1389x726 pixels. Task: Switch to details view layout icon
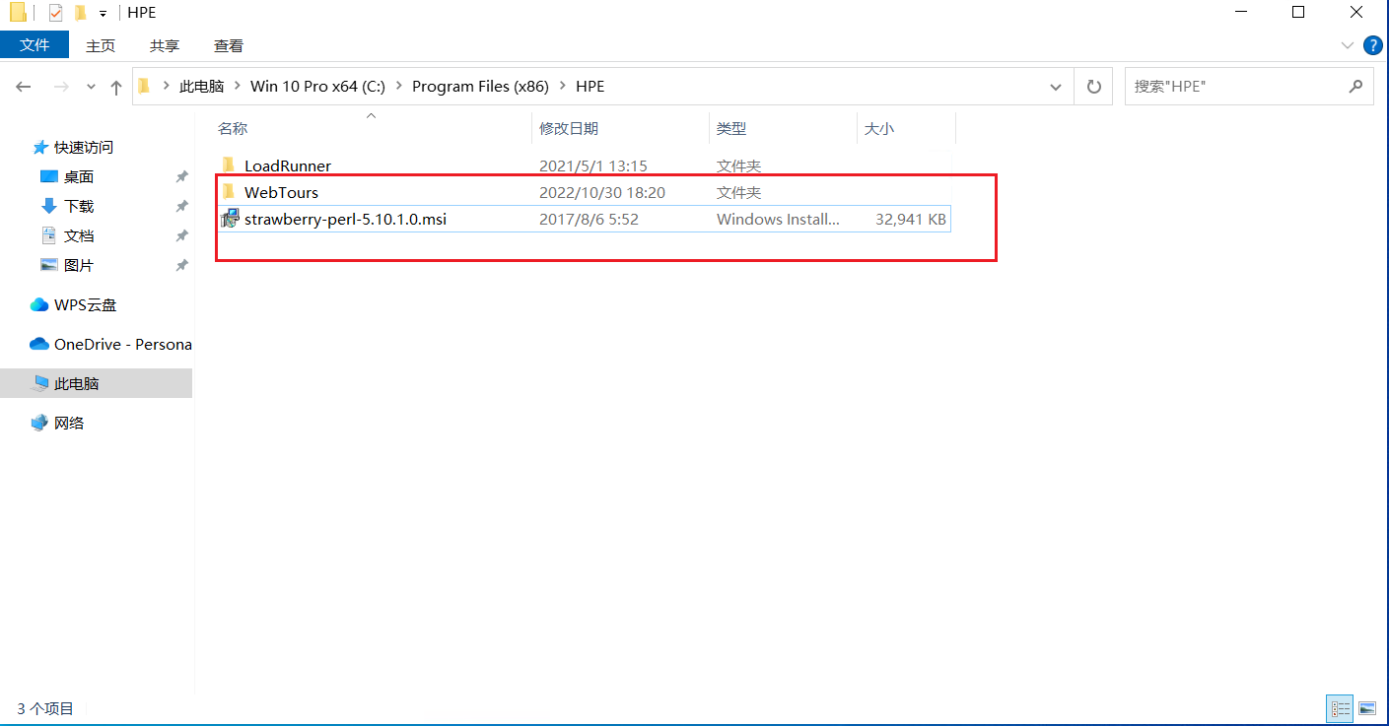[1340, 707]
